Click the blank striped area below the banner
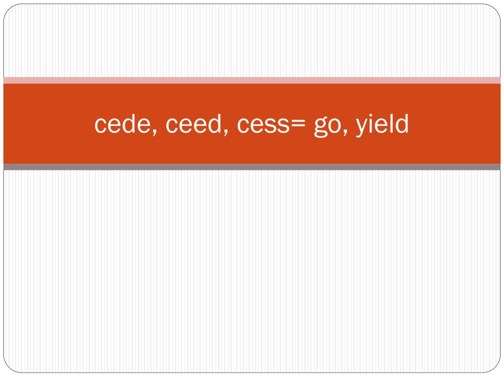Image resolution: width=504 pixels, height=378 pixels. tap(252, 272)
